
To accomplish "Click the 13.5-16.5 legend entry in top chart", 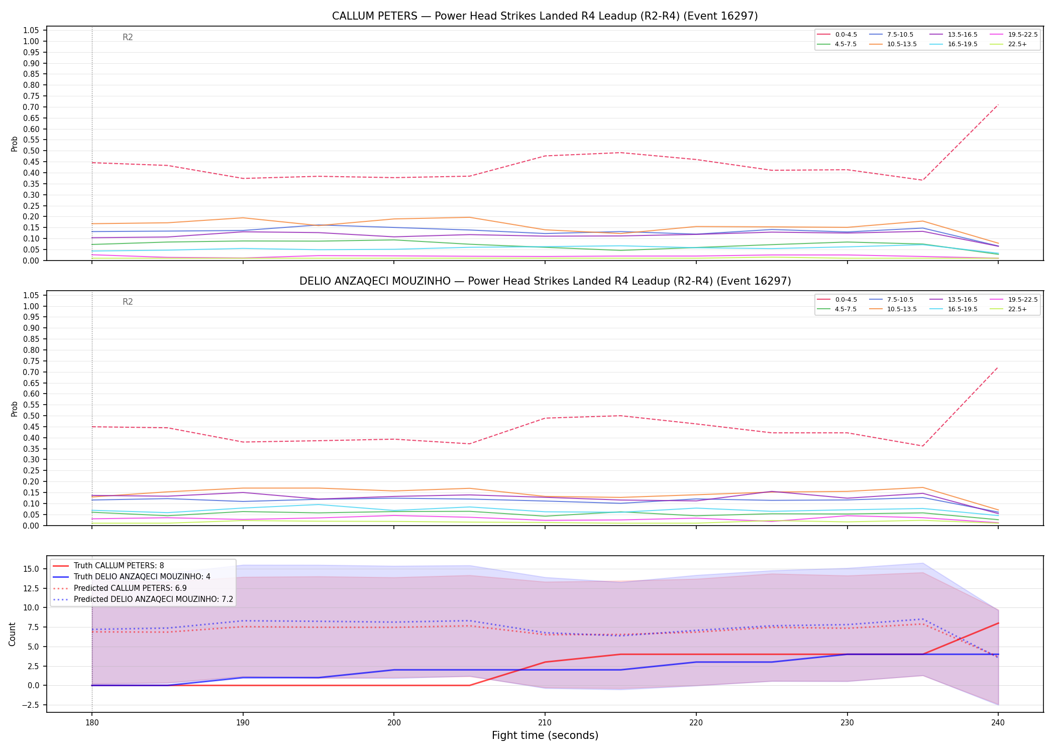I will click(x=954, y=35).
